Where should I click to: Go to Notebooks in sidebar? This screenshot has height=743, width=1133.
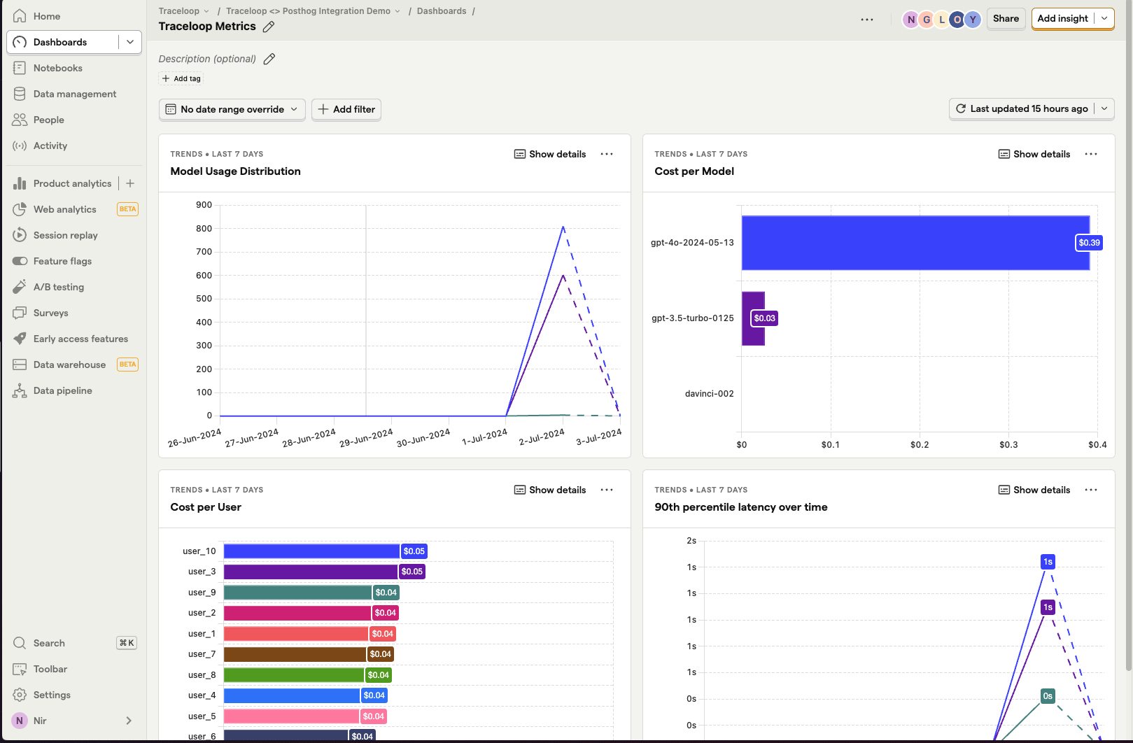pyautogui.click(x=57, y=68)
